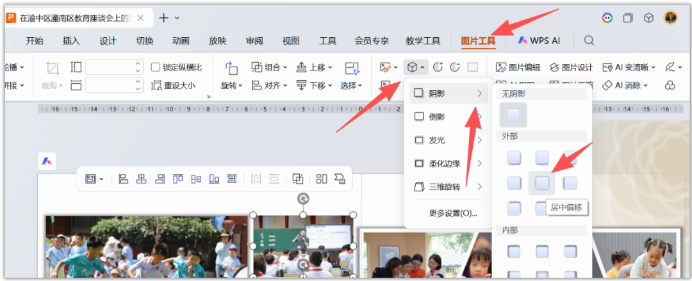
Task: Align bottom using the floating toolbar icon
Action: click(214, 179)
